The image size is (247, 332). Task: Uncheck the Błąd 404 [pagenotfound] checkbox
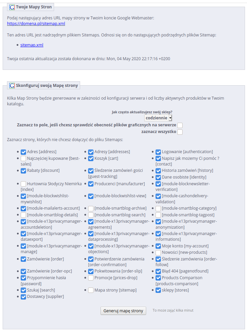pos(158,271)
